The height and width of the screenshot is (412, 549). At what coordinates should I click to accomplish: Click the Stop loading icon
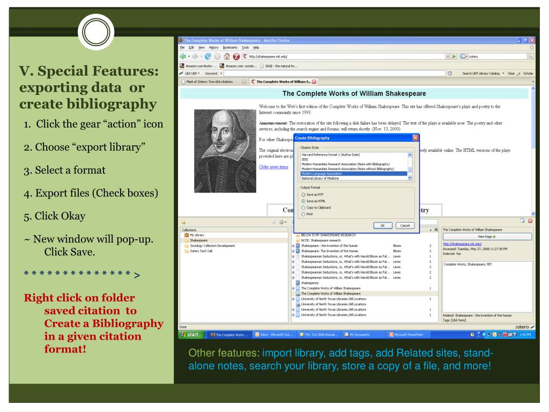pyautogui.click(x=218, y=56)
